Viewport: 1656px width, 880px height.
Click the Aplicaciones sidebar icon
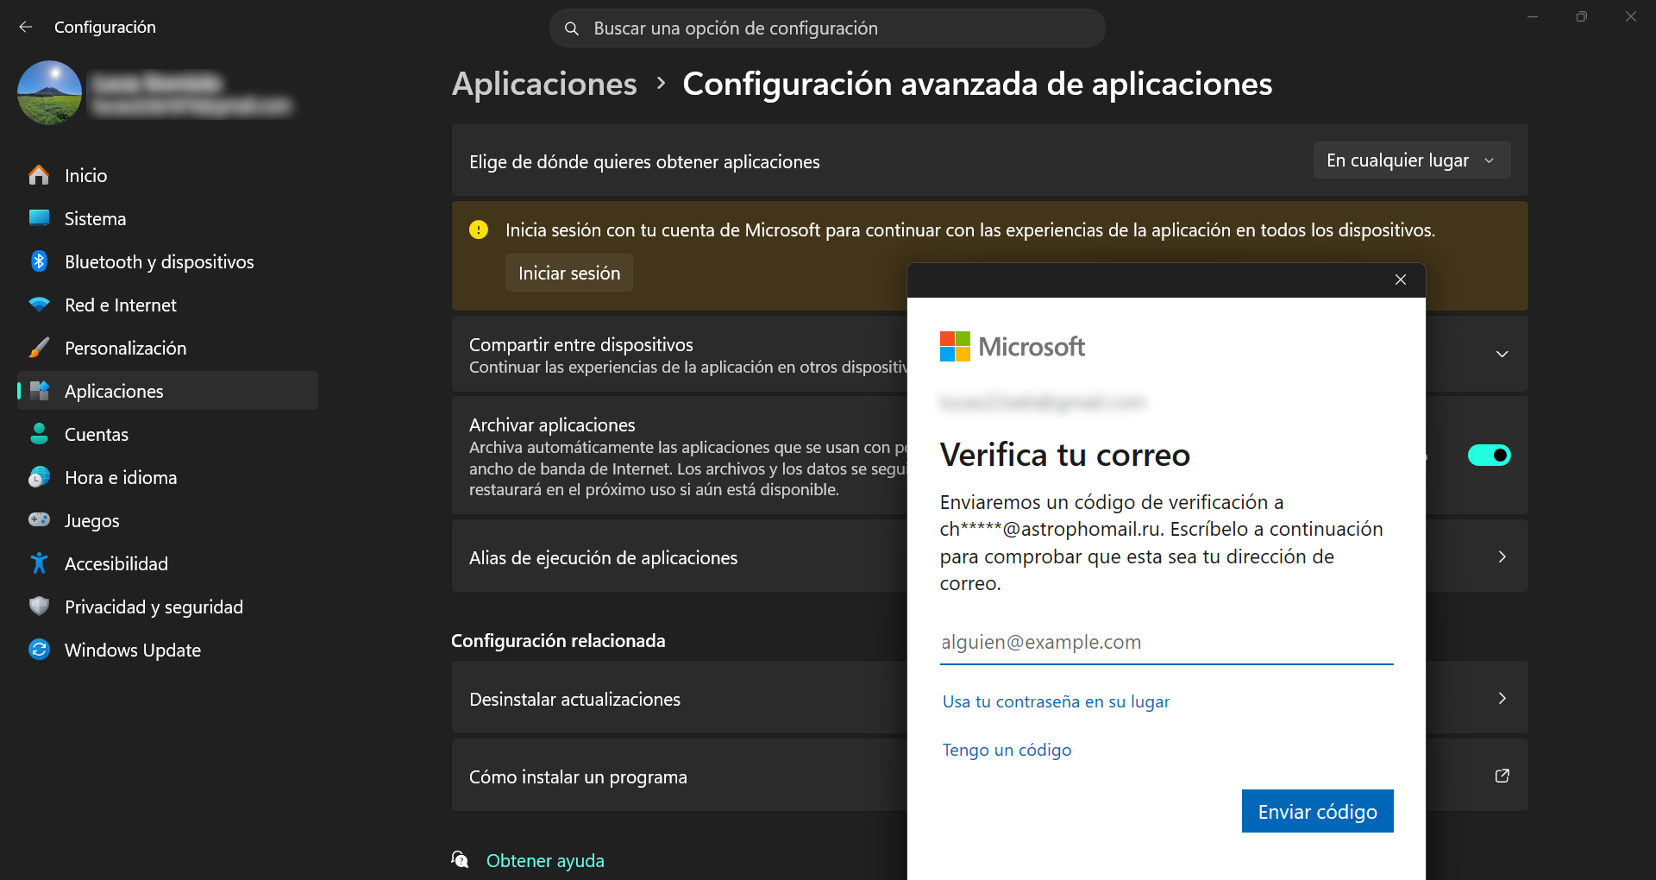pos(39,391)
